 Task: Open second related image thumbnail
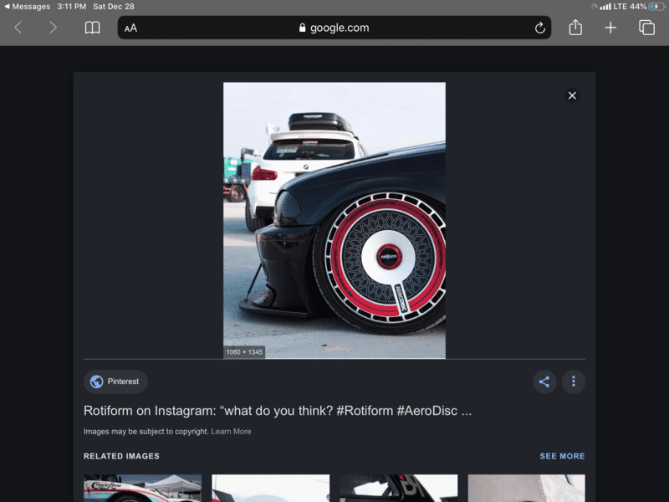[270, 488]
